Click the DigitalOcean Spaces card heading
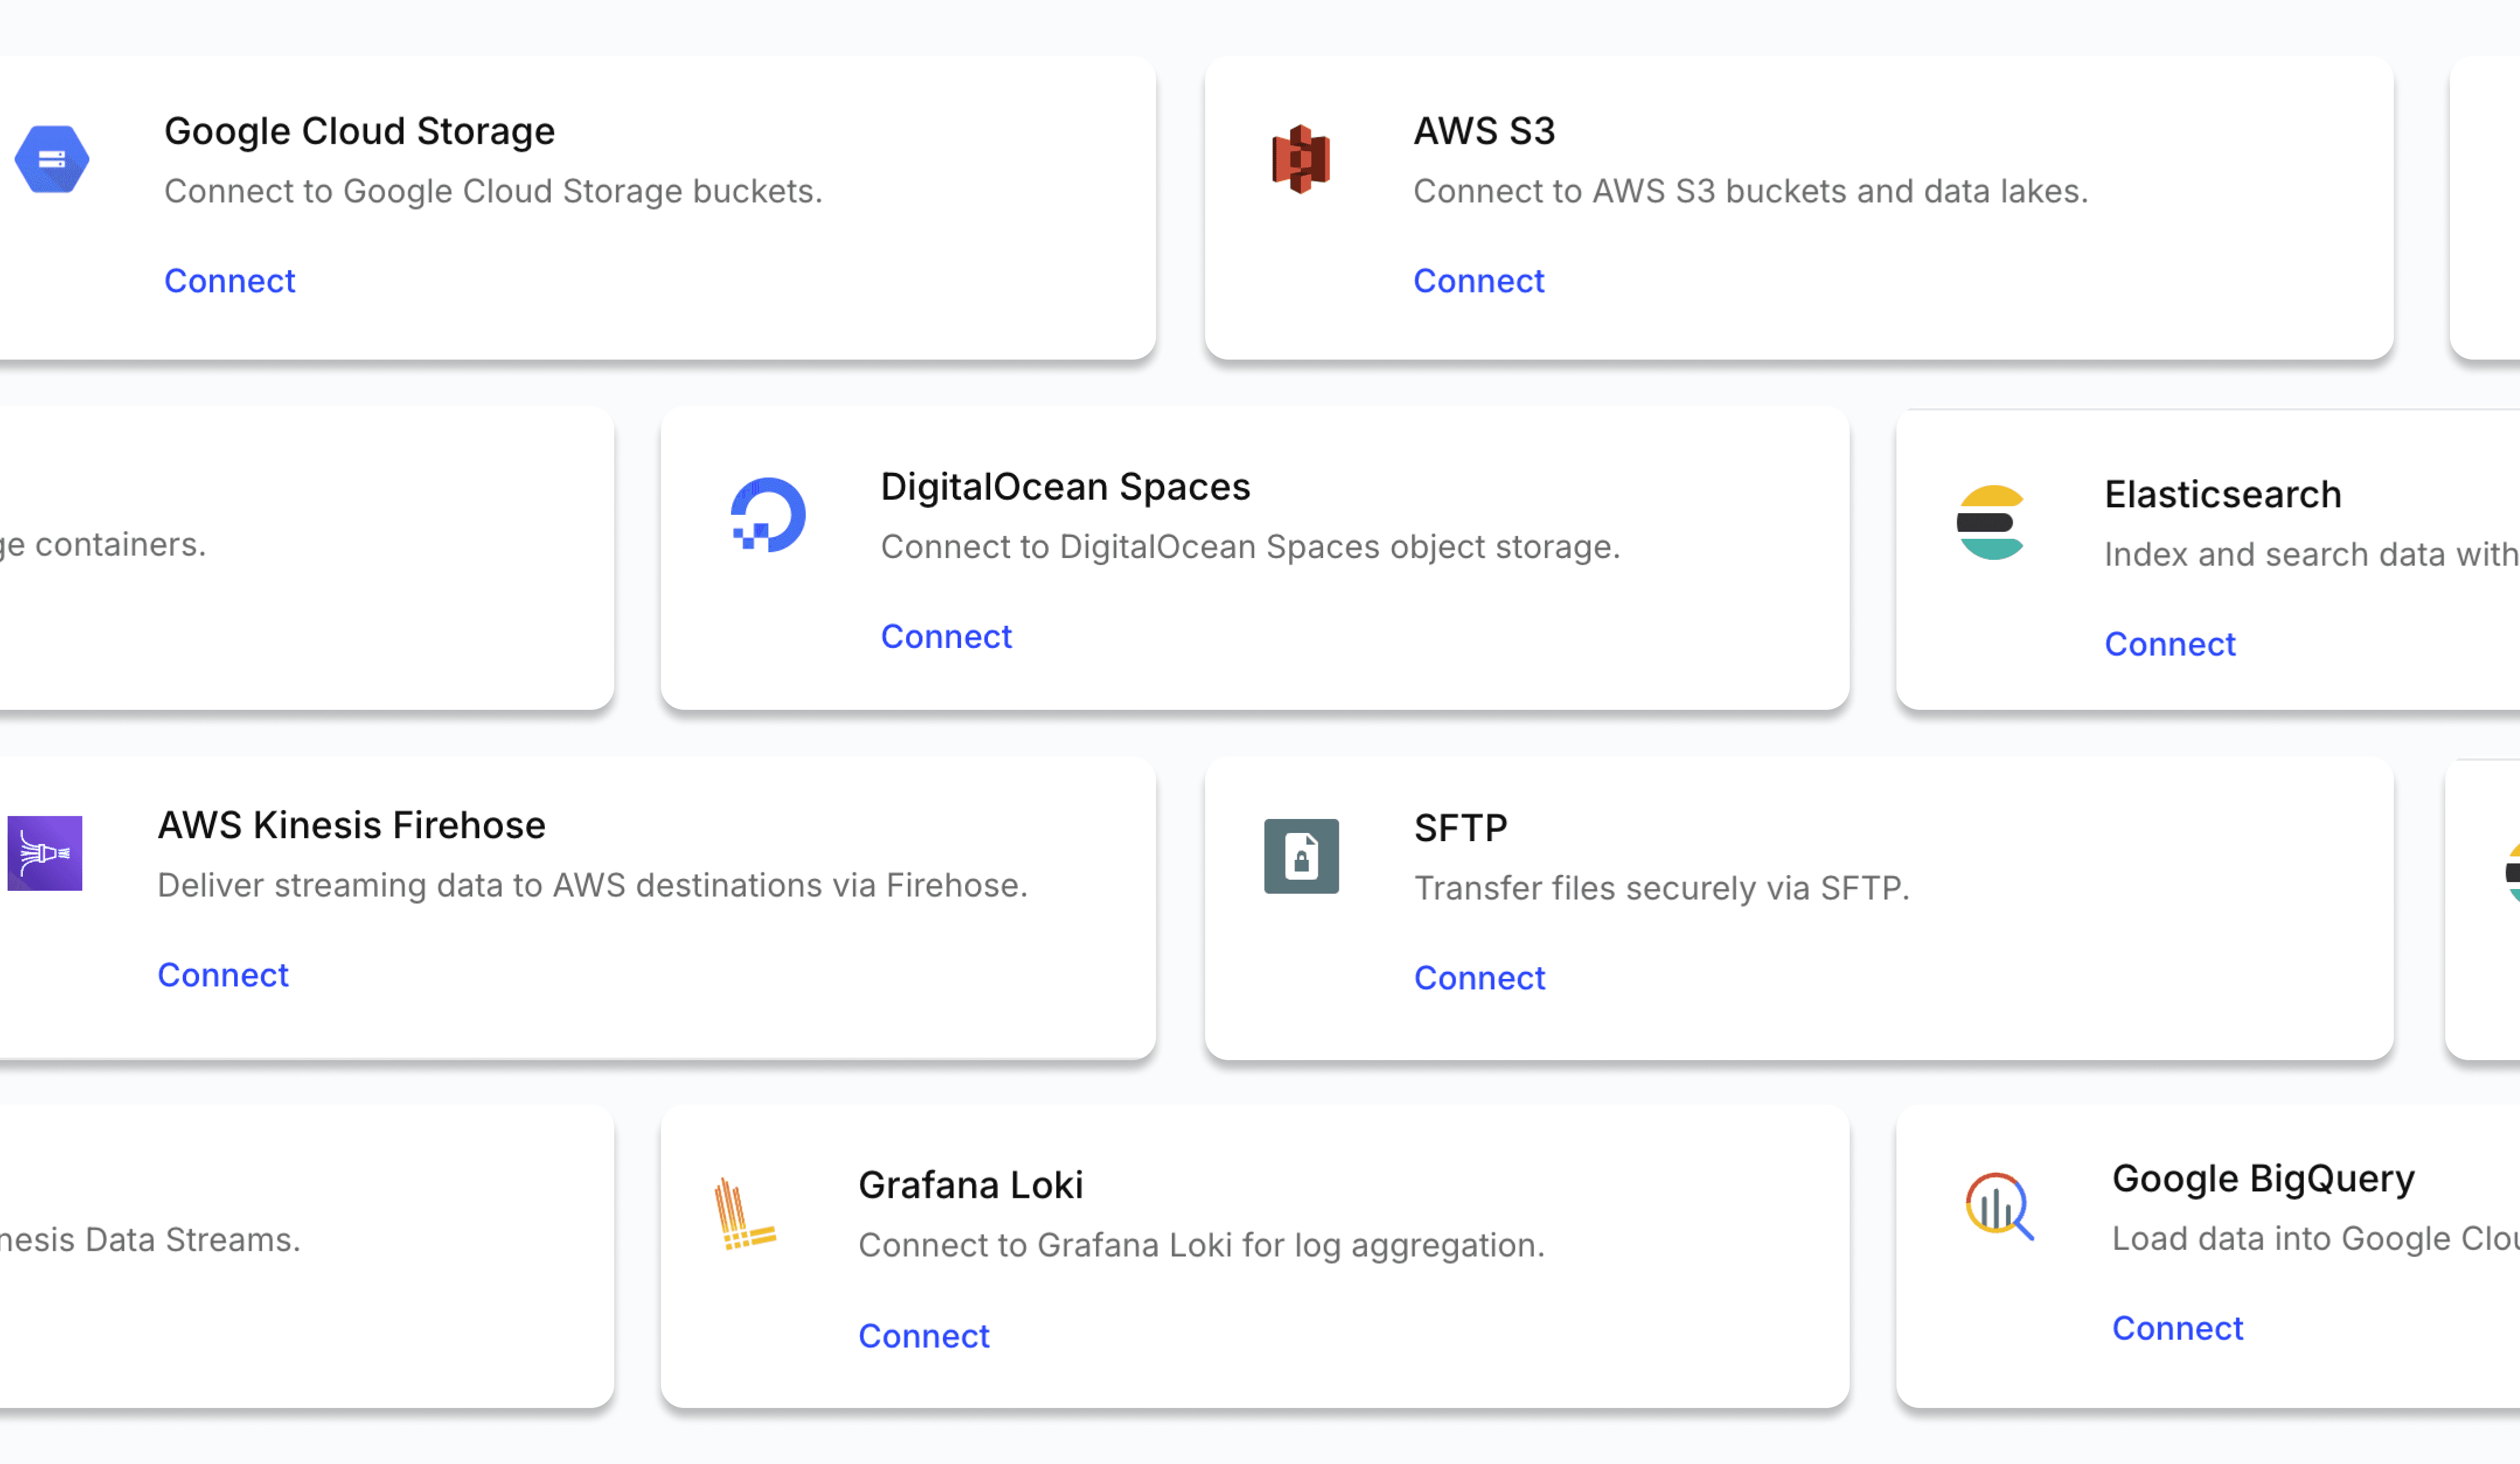 click(x=1065, y=487)
